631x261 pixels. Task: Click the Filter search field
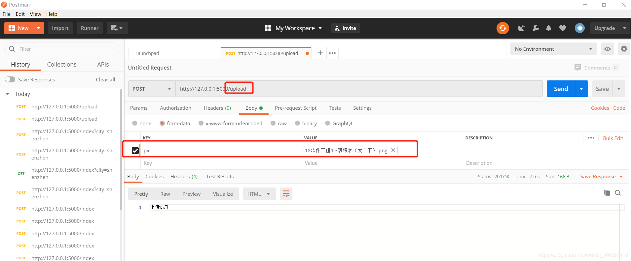tap(62, 49)
